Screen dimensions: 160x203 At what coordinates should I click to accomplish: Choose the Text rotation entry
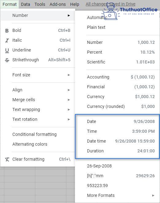click(38, 119)
